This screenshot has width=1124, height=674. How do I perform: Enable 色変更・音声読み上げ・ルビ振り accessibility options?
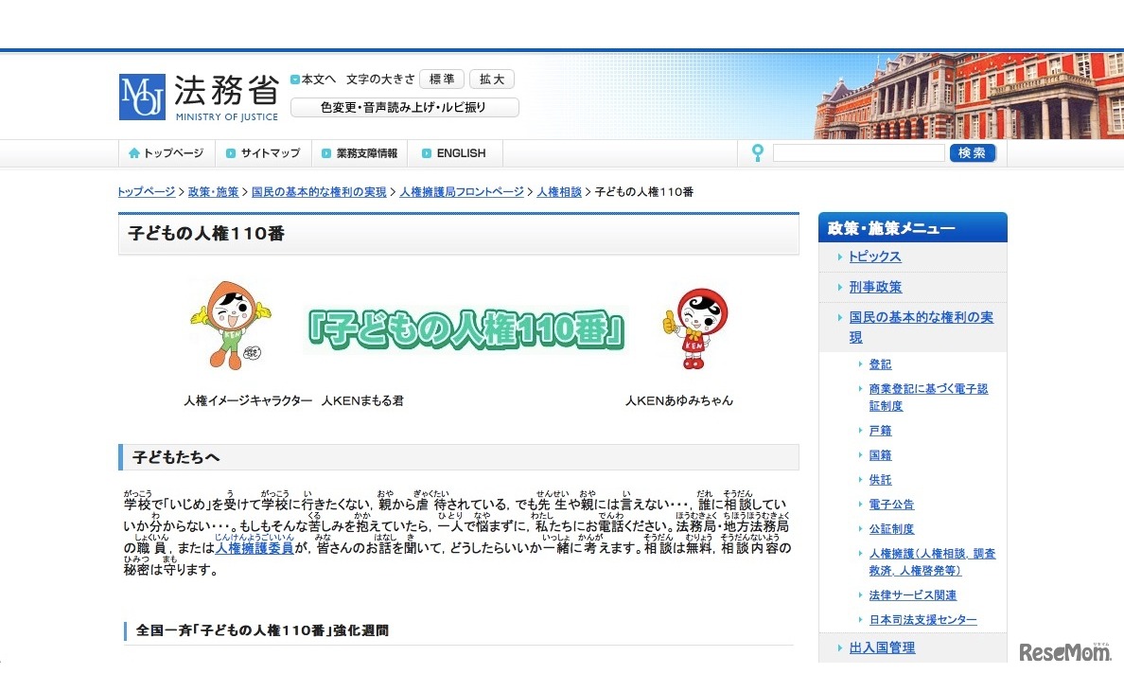pos(404,107)
